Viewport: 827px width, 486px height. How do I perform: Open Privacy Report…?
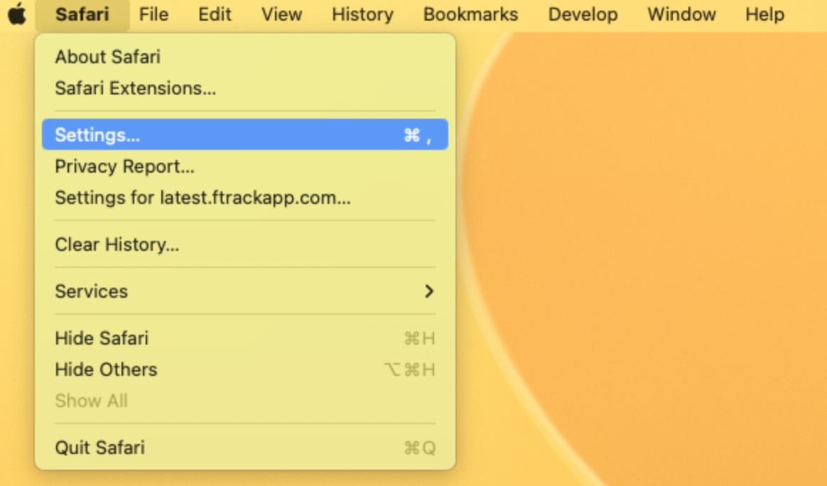(x=244, y=166)
